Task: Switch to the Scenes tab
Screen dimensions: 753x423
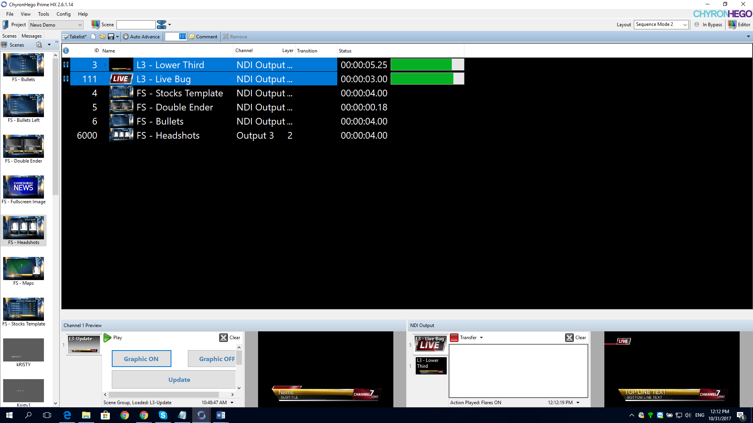Action: tap(9, 36)
